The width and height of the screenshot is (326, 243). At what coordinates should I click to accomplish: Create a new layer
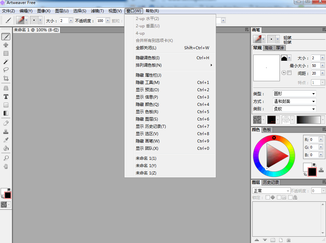click(281, 240)
